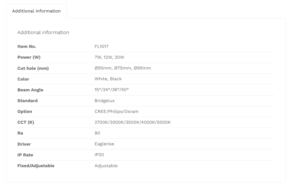Select the Eaglerise driver value
The height and width of the screenshot is (186, 291).
pyautogui.click(x=104, y=144)
